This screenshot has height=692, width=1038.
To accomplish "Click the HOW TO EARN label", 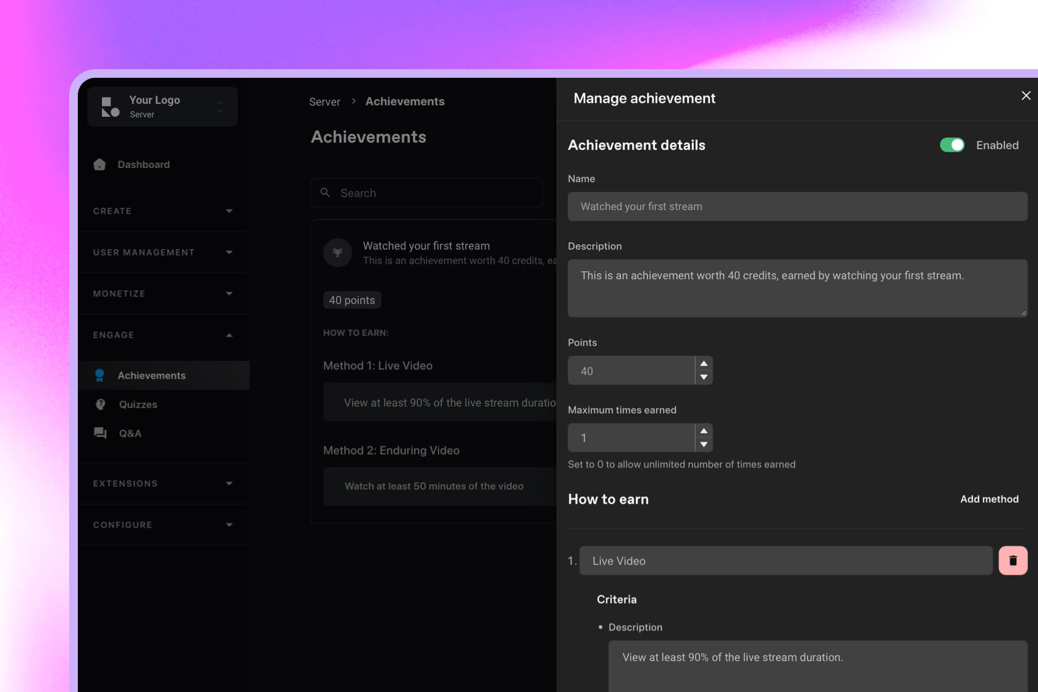I will point(356,332).
